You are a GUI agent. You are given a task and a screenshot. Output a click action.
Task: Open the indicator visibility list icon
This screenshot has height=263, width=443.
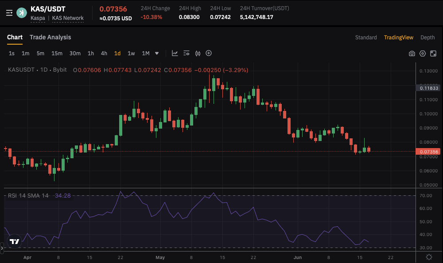tap(187, 53)
